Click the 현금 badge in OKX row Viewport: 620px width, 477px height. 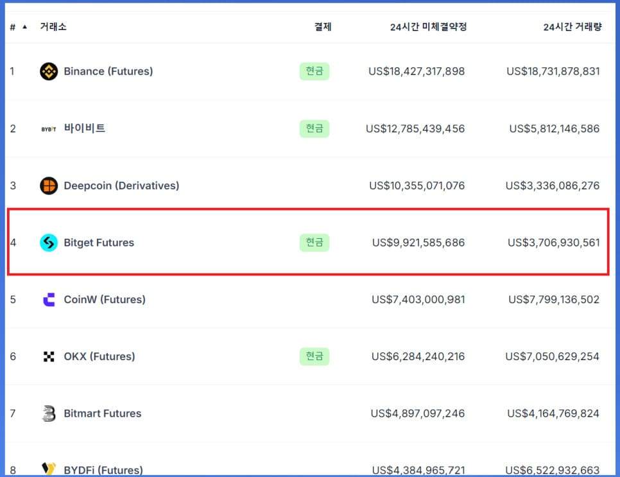click(x=314, y=357)
